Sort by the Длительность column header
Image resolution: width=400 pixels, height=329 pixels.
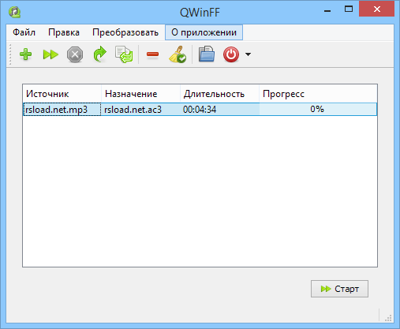(x=220, y=94)
